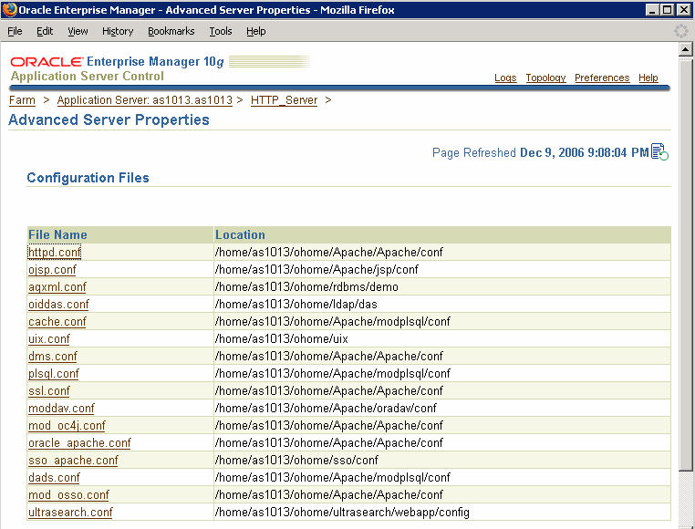
Task: Go to the Topology page link
Action: (x=546, y=78)
